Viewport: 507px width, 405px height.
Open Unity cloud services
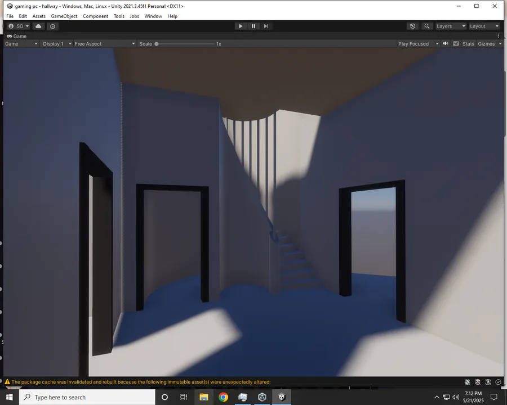click(38, 26)
